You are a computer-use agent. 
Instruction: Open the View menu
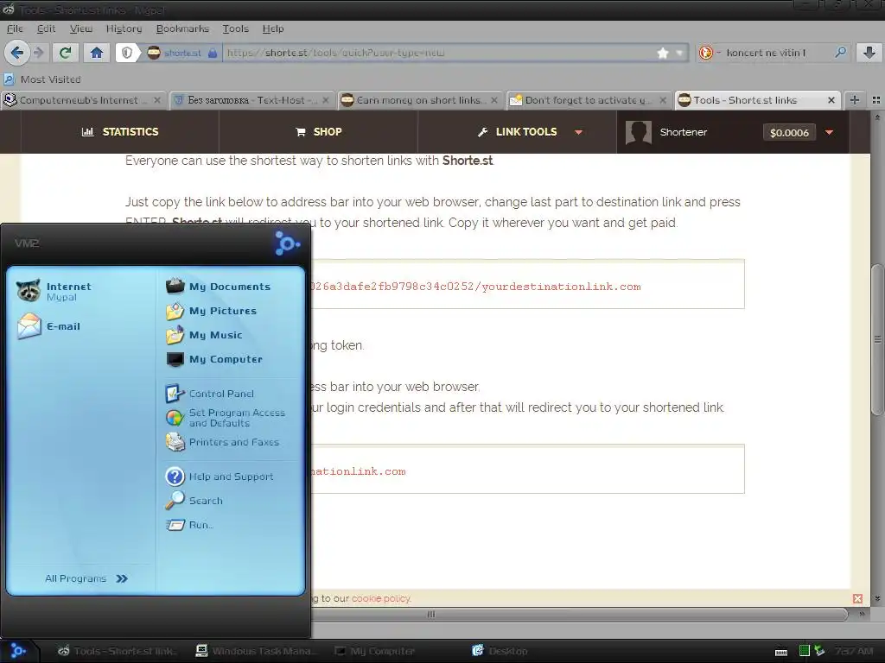point(80,28)
